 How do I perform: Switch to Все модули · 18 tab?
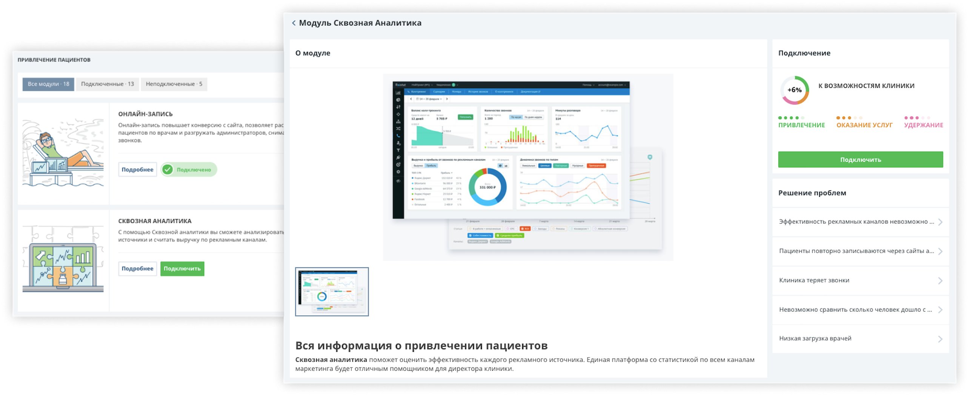click(48, 84)
